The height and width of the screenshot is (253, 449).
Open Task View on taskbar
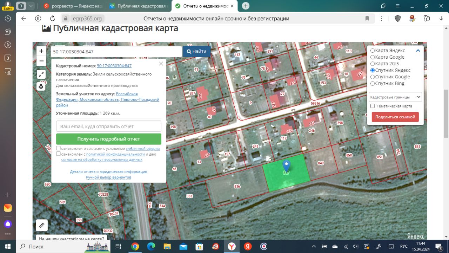118,246
